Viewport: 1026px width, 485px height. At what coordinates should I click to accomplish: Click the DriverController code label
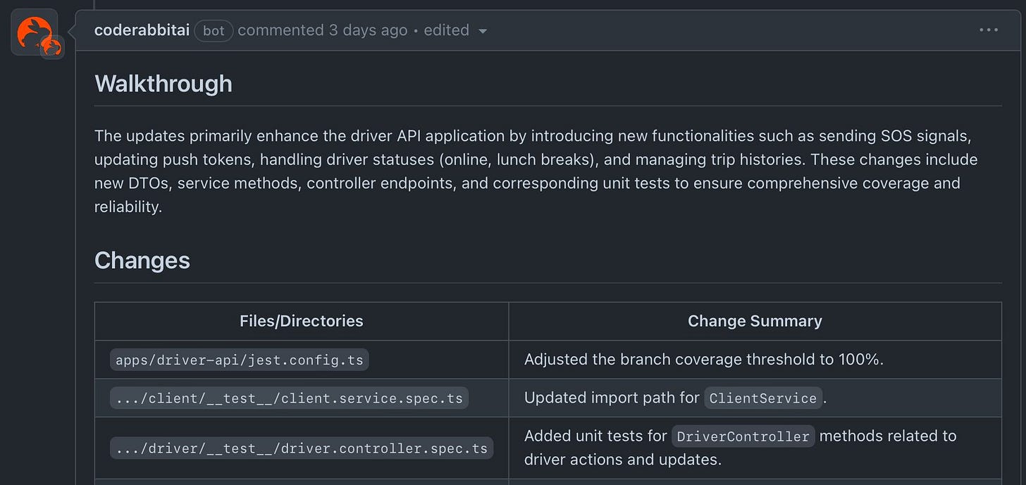(x=743, y=436)
